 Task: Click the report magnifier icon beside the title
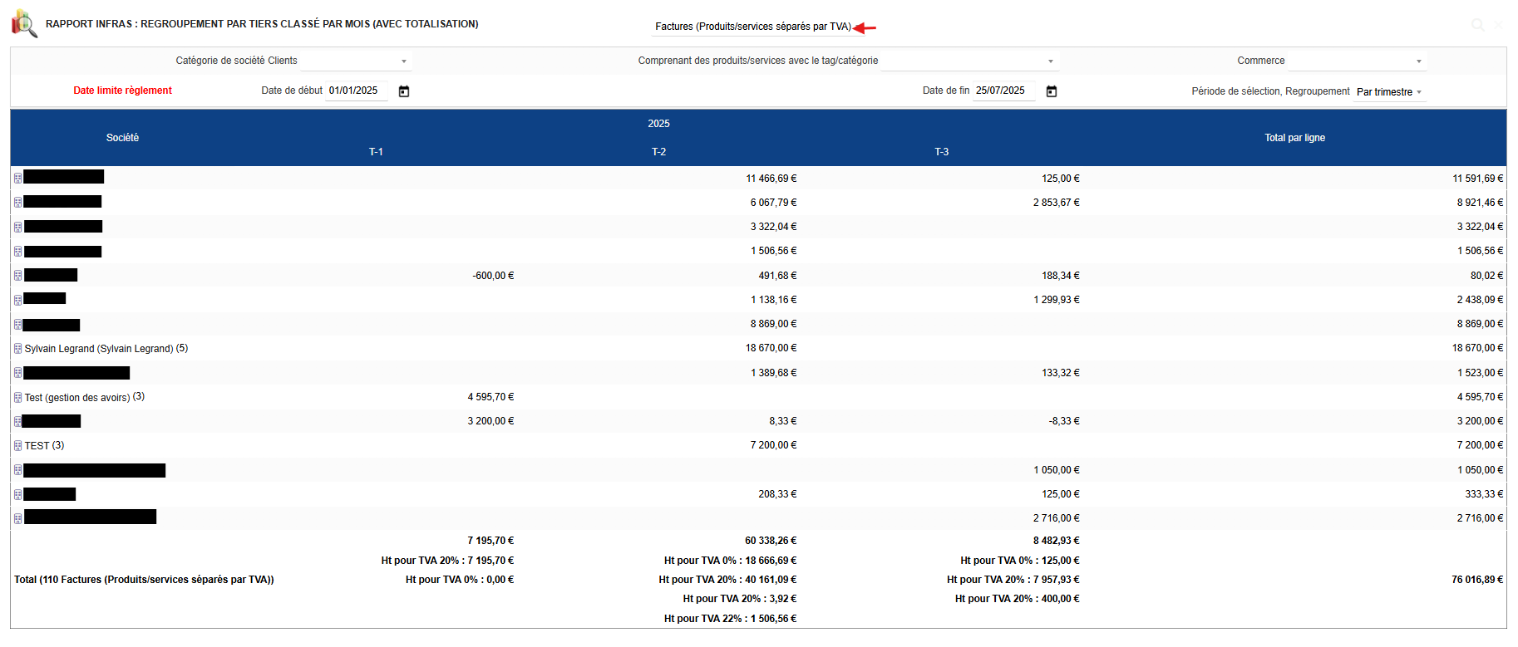coord(24,23)
